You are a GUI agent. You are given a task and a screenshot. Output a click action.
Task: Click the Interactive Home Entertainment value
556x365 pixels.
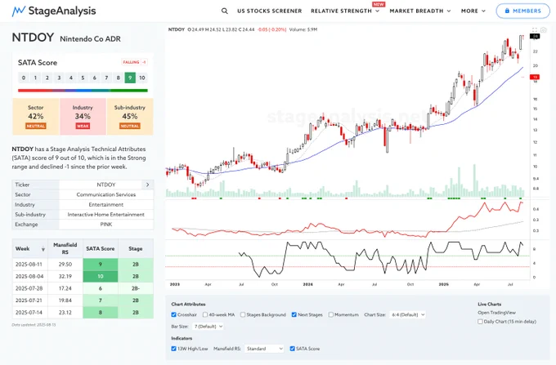point(106,214)
